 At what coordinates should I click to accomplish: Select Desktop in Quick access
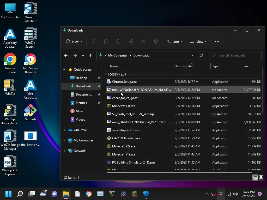[81, 78]
